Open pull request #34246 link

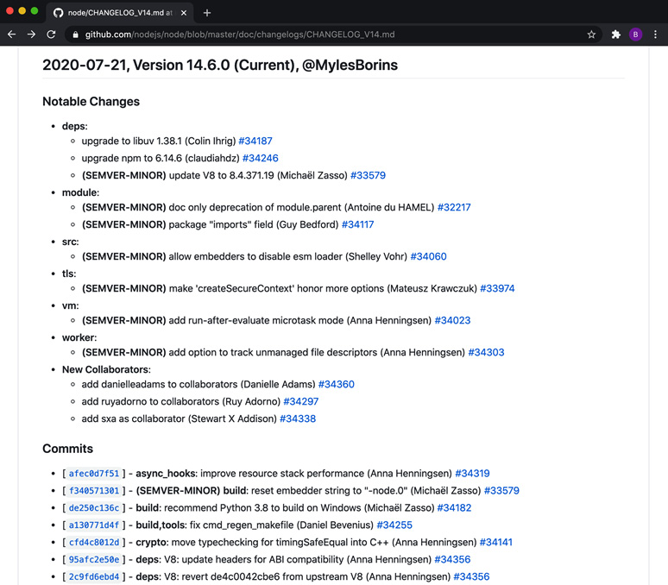[x=260, y=158]
